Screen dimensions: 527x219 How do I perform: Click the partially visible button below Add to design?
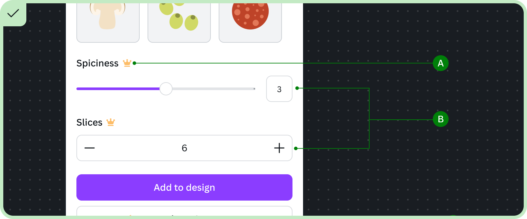pos(184,211)
